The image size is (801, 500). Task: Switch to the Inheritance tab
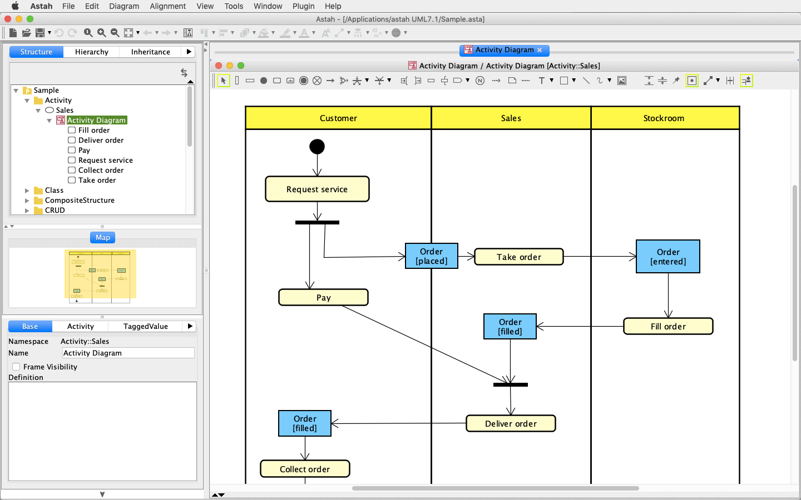tap(151, 52)
